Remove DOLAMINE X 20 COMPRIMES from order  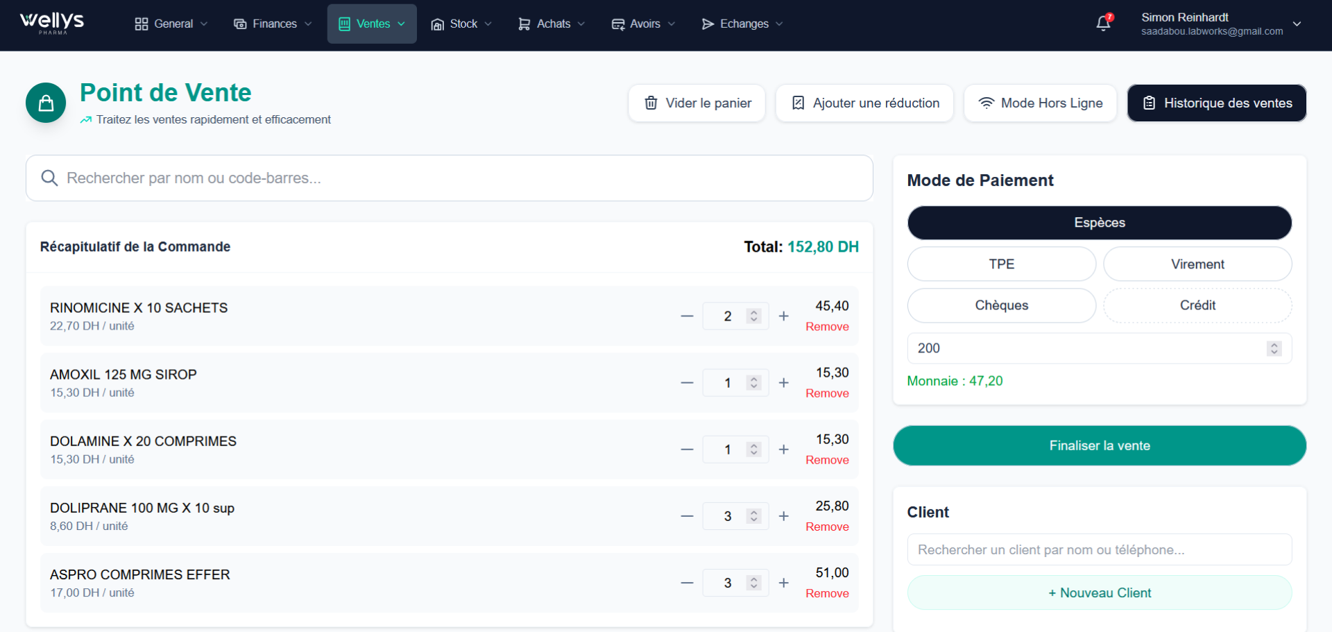click(827, 460)
